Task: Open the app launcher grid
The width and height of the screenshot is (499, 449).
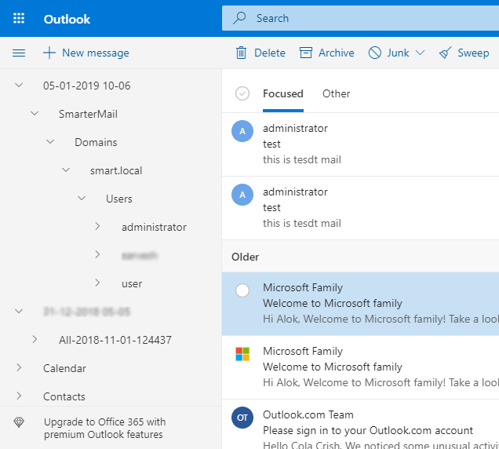Action: coord(19,19)
